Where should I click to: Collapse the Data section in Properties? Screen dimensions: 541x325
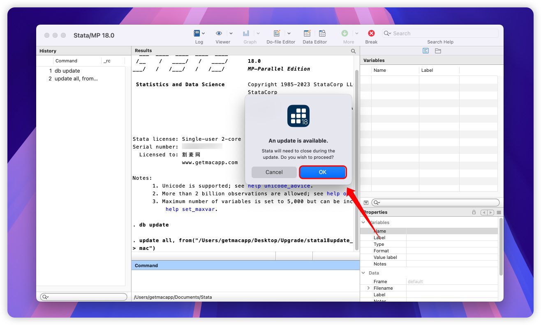pyautogui.click(x=363, y=273)
